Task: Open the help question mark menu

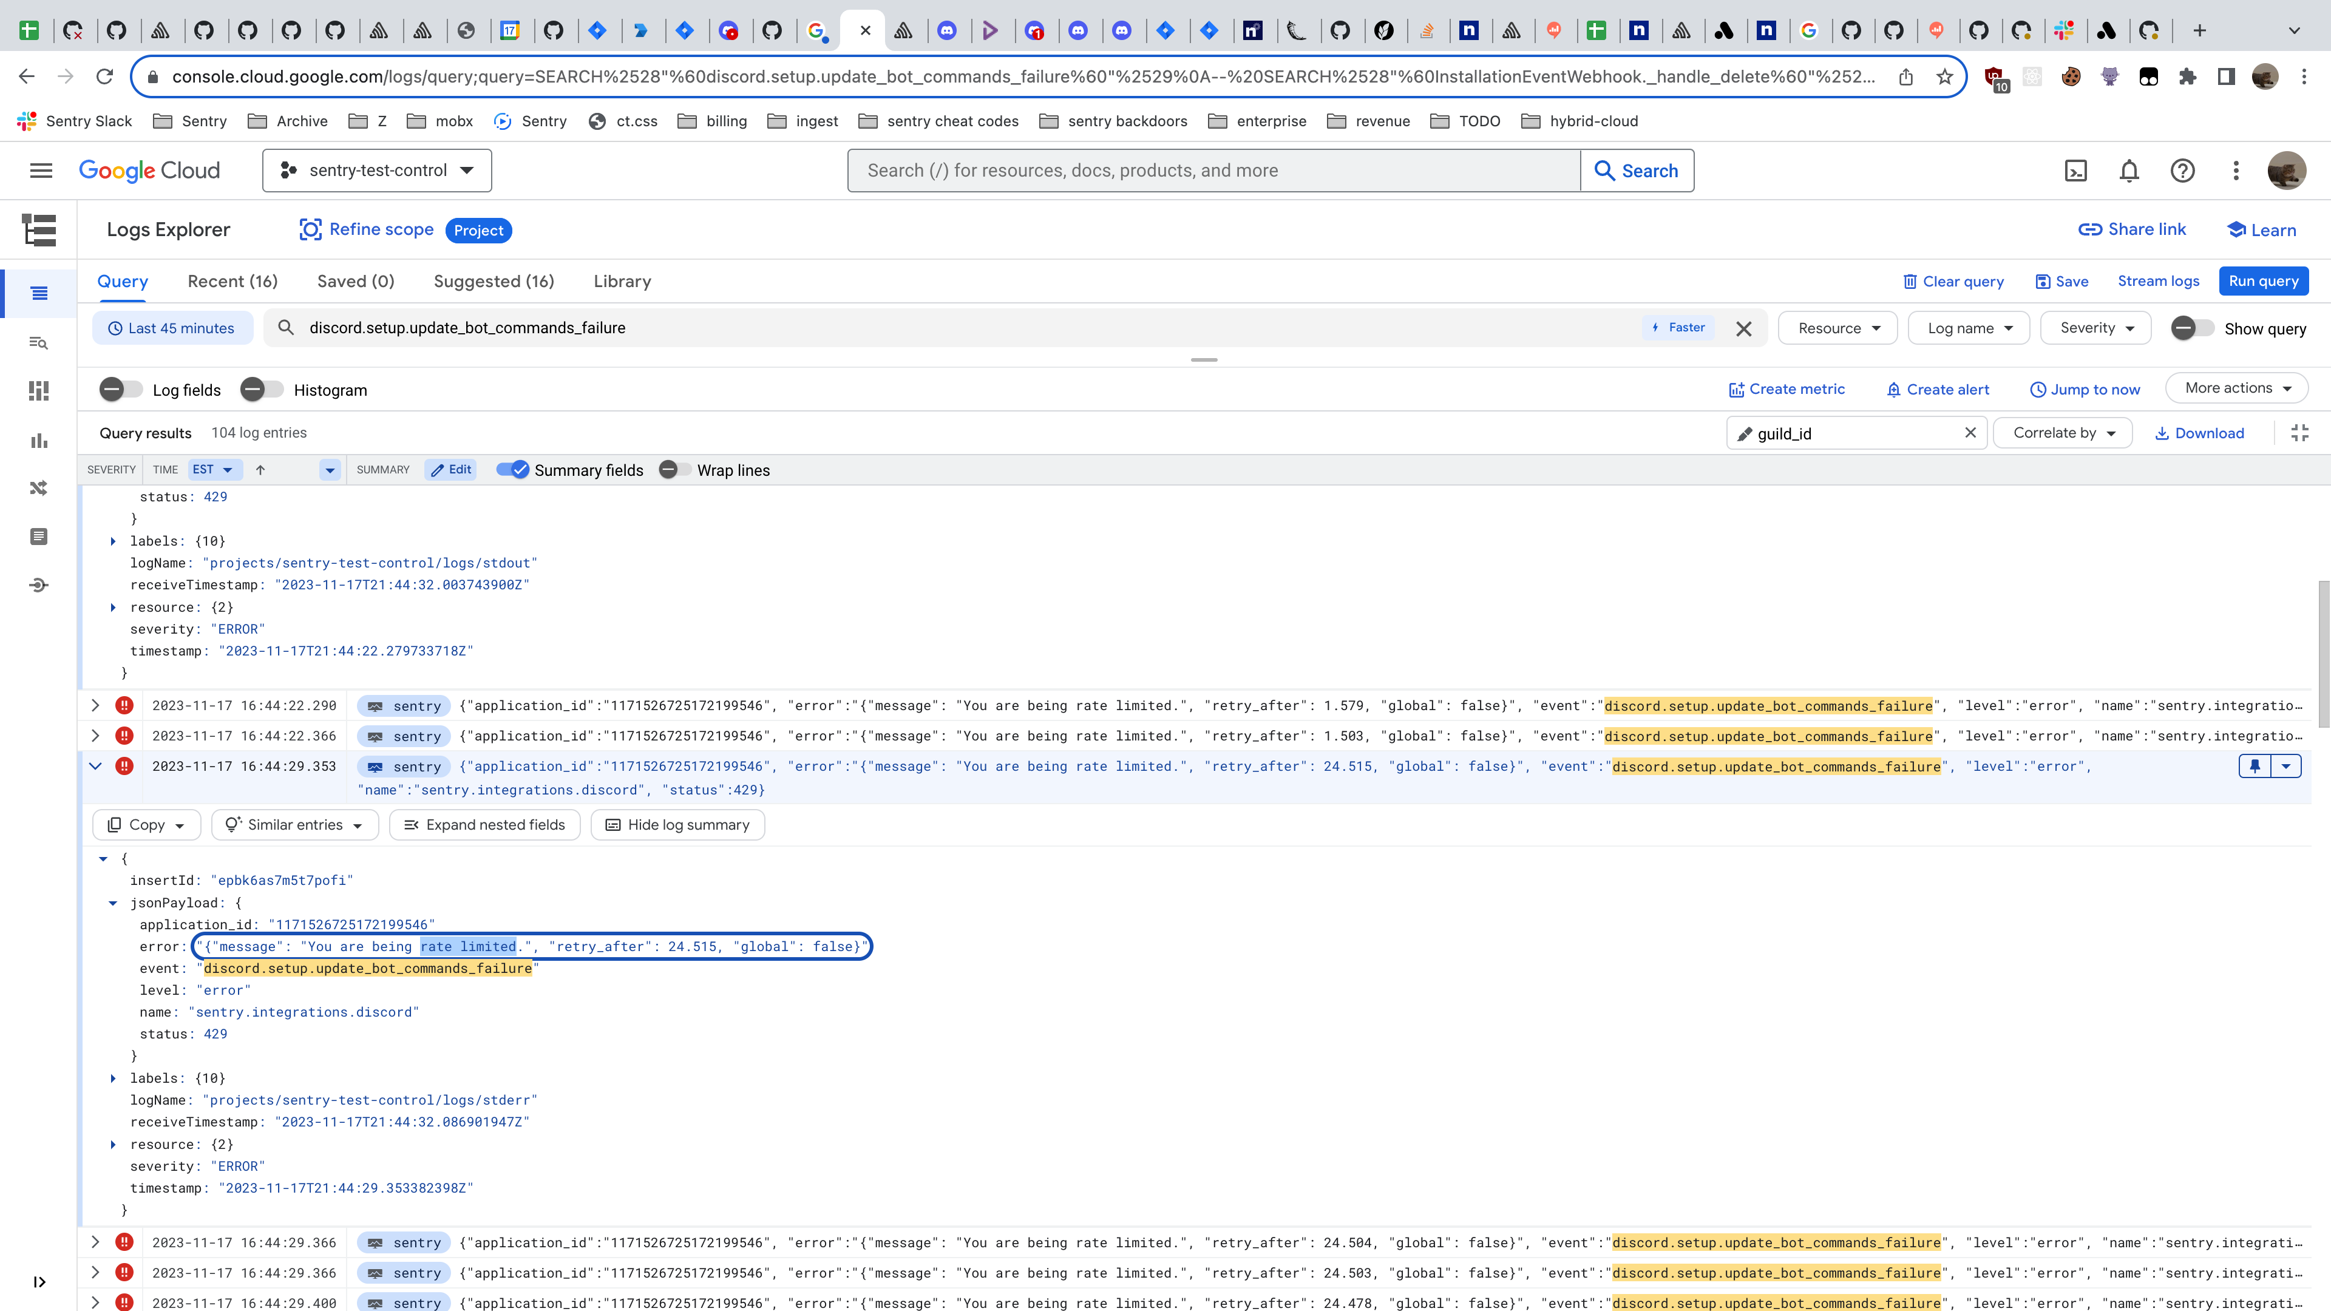Action: pyautogui.click(x=2183, y=171)
